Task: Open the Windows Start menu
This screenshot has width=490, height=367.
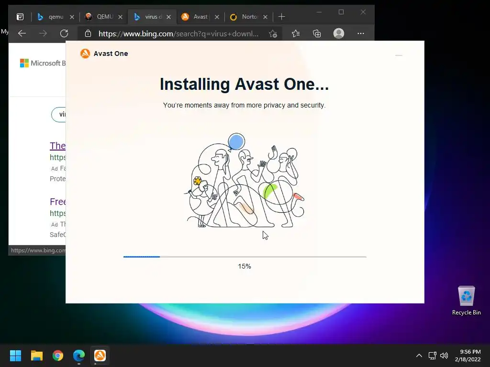Action: [15, 356]
